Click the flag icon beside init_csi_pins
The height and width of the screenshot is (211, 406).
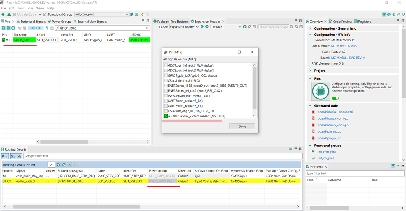click(x=313, y=158)
